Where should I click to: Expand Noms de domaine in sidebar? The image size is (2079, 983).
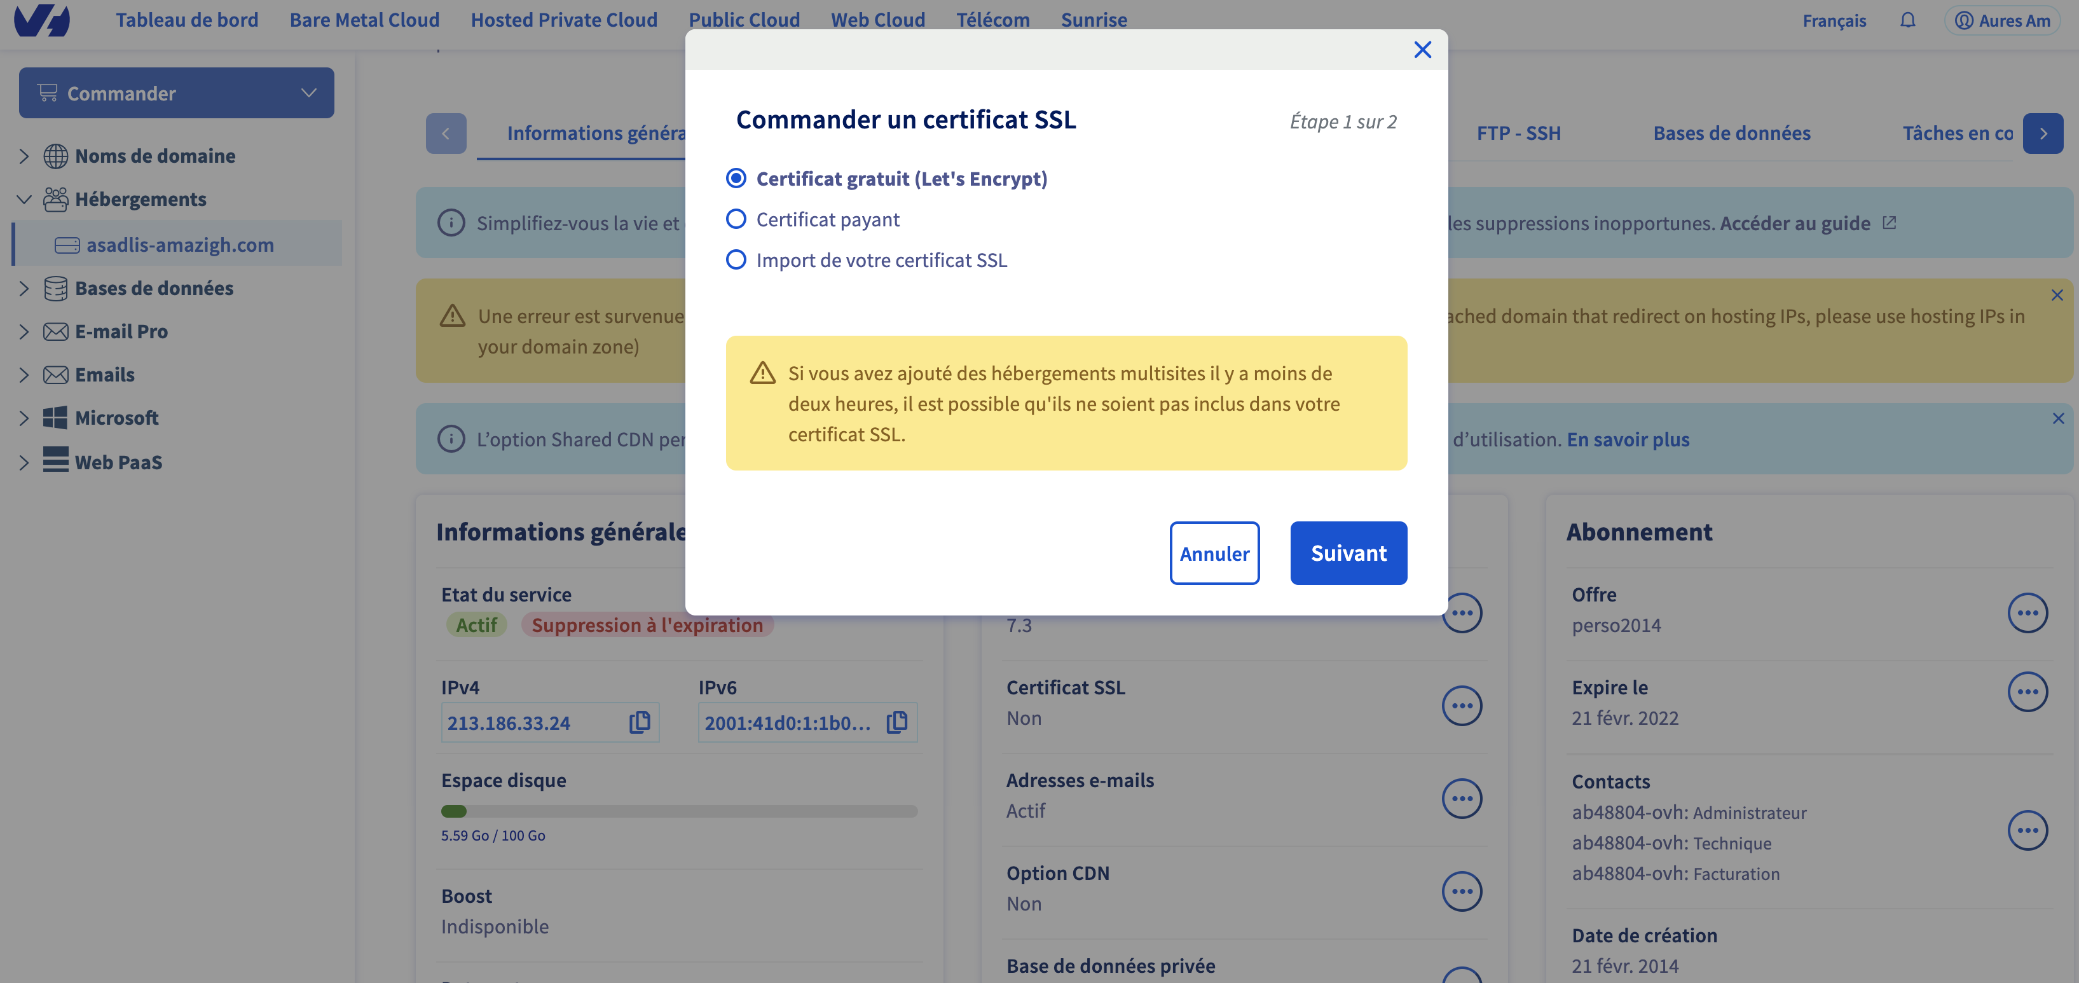pos(24,156)
